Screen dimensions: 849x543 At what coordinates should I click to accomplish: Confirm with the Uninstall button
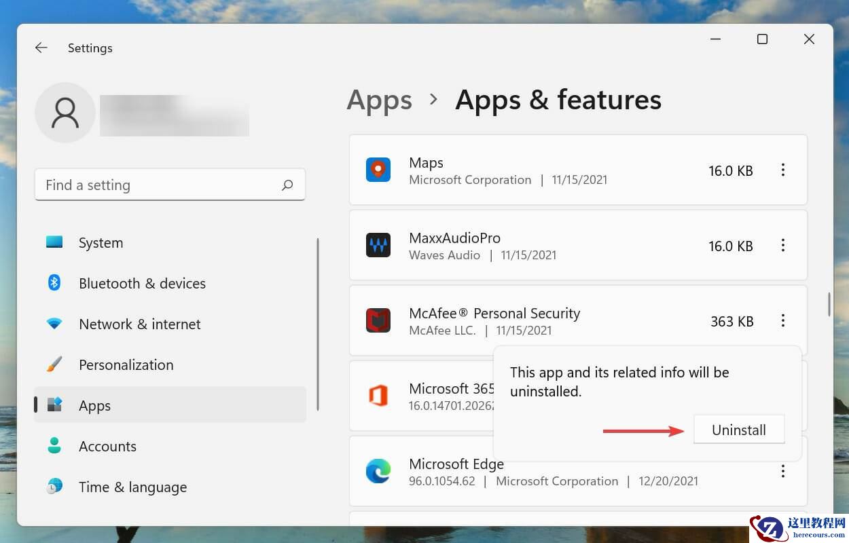pos(739,430)
